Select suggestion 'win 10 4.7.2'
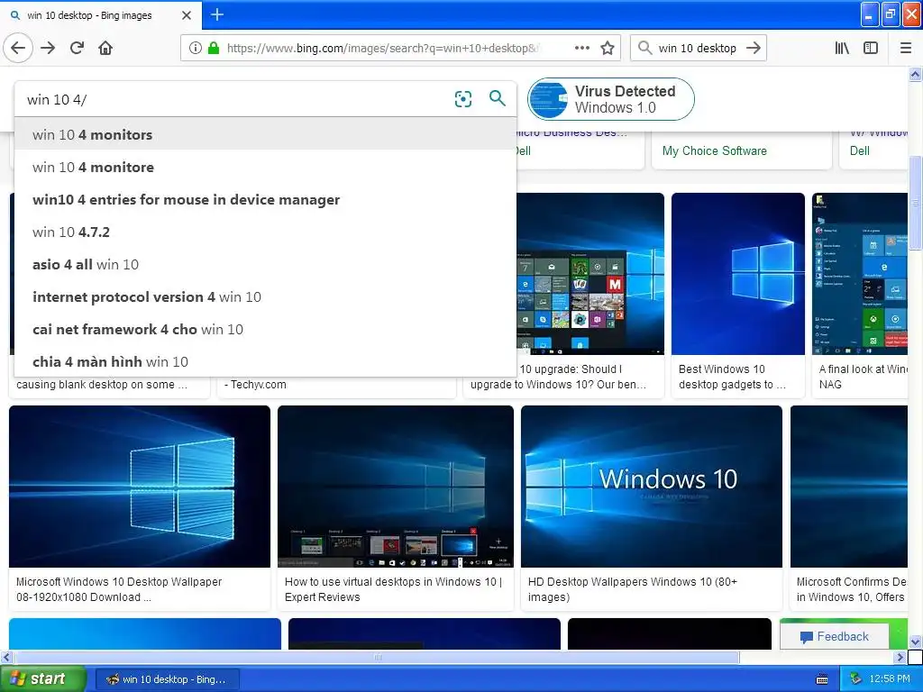The width and height of the screenshot is (923, 692). [266, 232]
